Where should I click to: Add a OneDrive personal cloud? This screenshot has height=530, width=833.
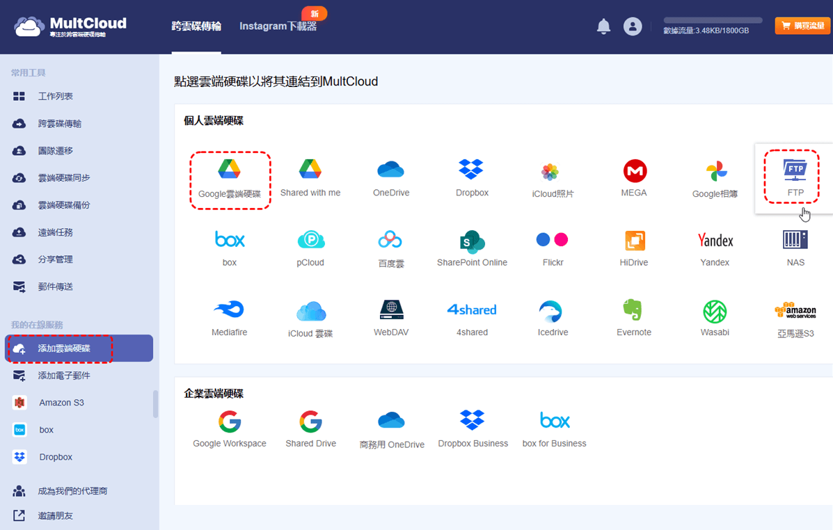pyautogui.click(x=391, y=170)
